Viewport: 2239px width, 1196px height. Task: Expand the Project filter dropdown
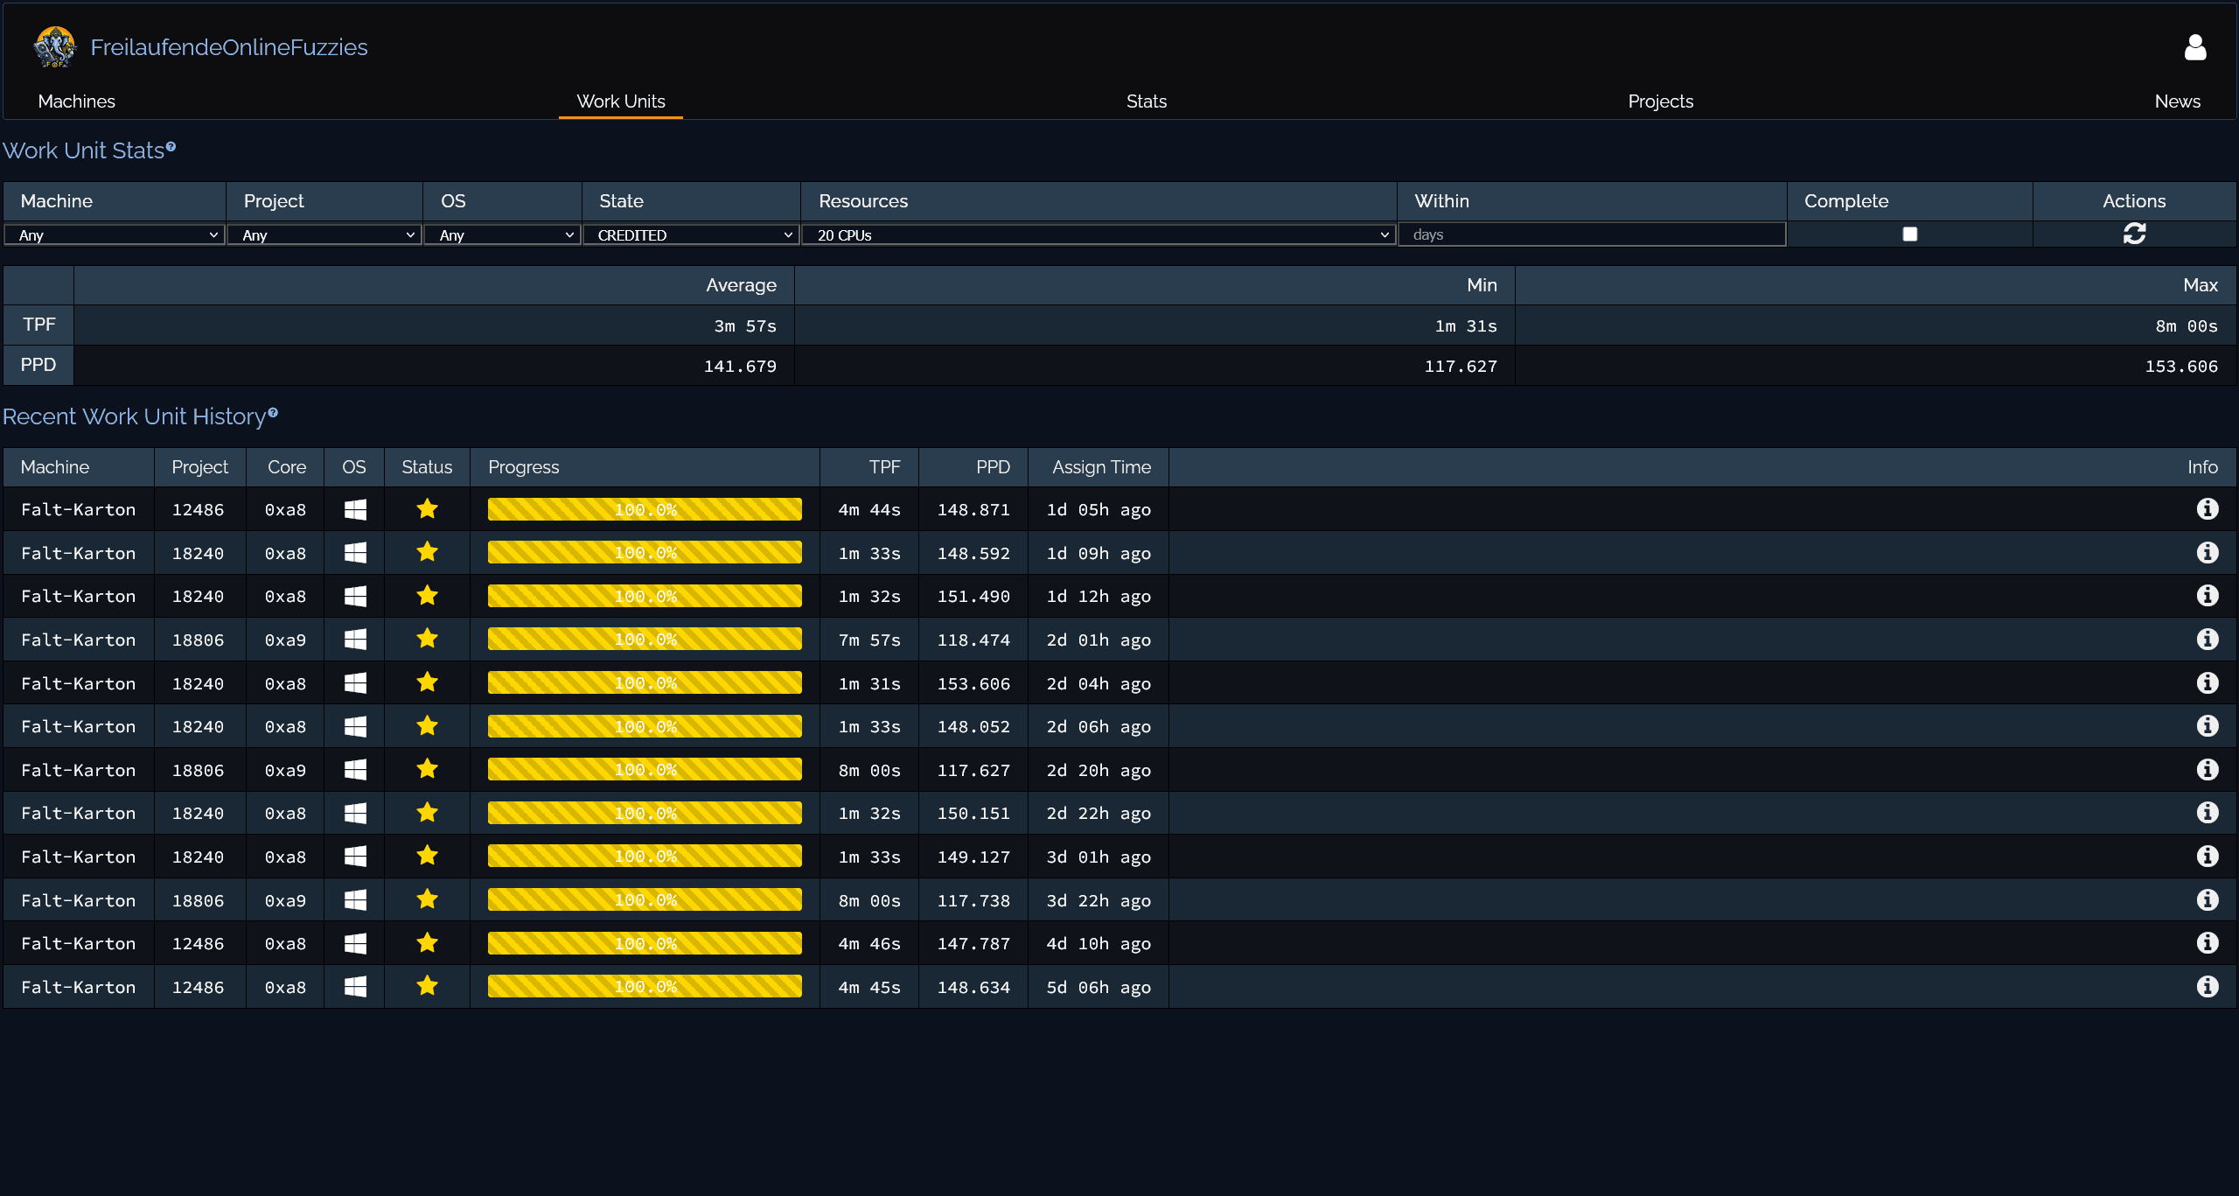(x=324, y=234)
